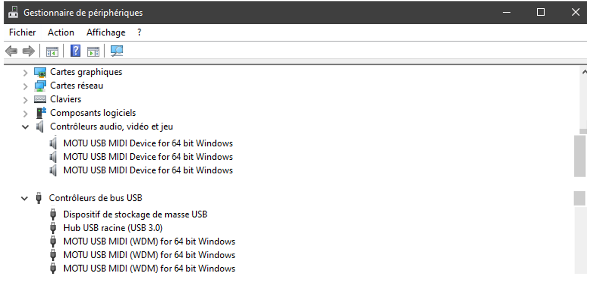This screenshot has width=589, height=281.
Task: Open the ? help menu
Action: (139, 32)
